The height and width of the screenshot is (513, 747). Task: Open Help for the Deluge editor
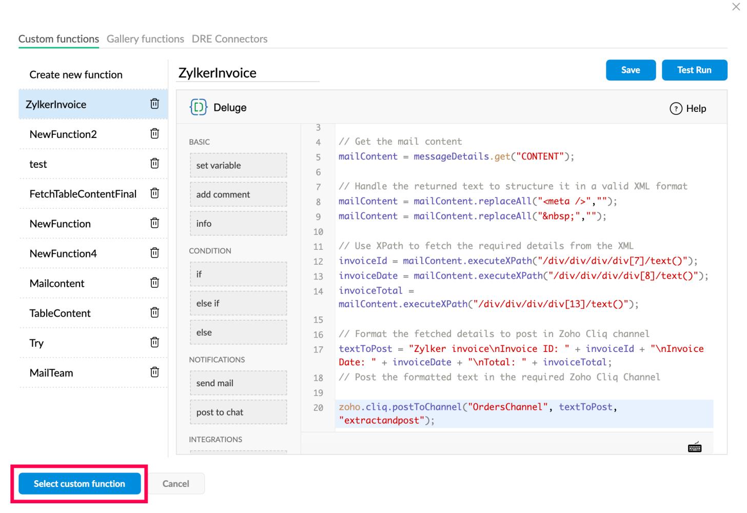pos(688,108)
